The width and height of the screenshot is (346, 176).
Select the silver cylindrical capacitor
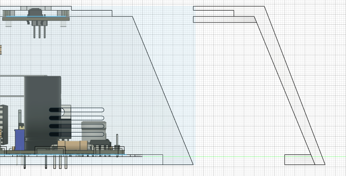click(x=94, y=131)
